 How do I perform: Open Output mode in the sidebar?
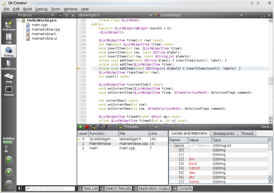pyautogui.click(x=9, y=91)
